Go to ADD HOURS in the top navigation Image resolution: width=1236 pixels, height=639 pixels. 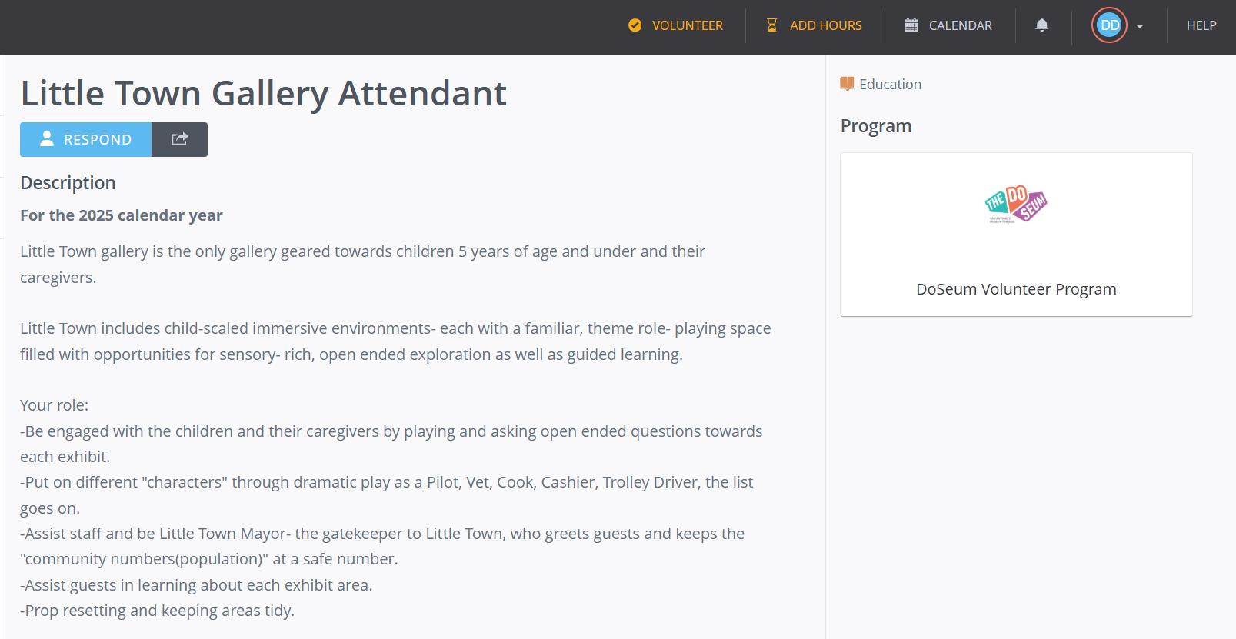(x=825, y=25)
